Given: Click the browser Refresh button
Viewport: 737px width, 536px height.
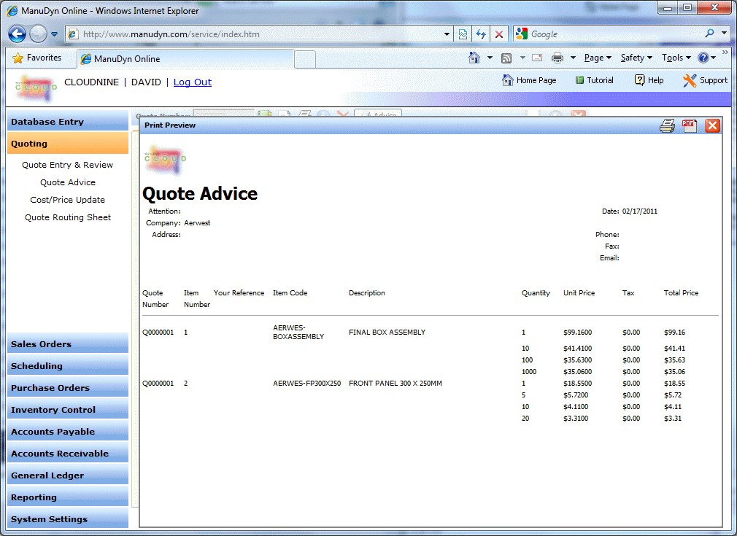Looking at the screenshot, I should tap(481, 34).
